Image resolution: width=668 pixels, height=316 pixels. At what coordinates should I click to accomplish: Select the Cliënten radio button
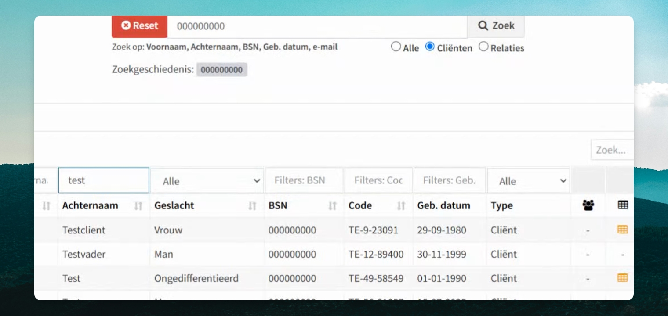pyautogui.click(x=430, y=47)
